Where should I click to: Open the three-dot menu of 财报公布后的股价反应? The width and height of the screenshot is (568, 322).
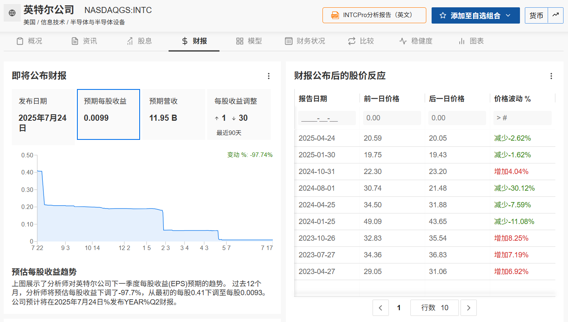[551, 76]
